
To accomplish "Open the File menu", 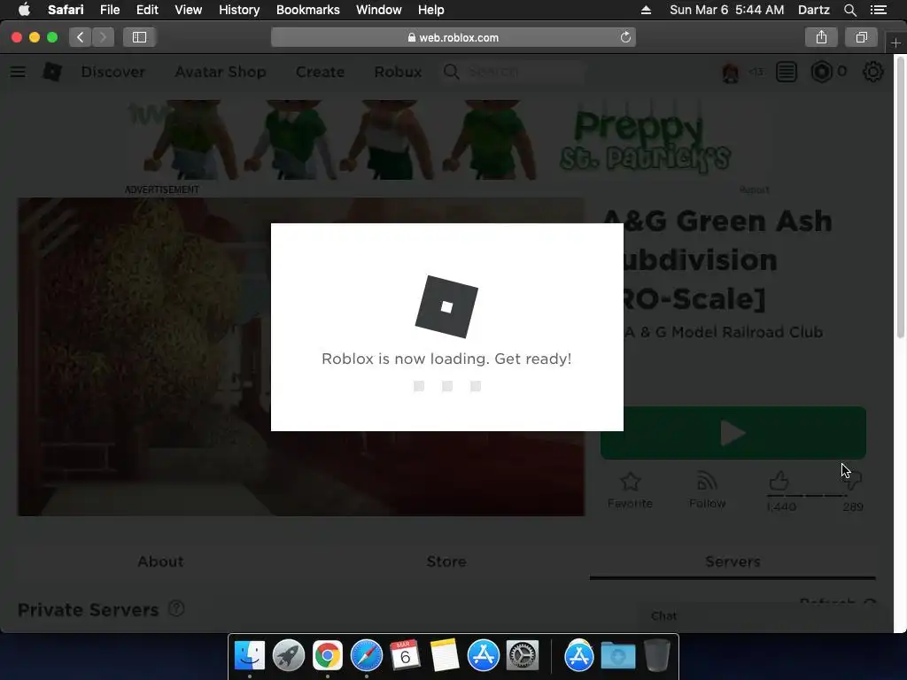I will tap(109, 10).
